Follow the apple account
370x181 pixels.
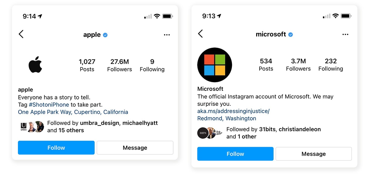click(56, 148)
